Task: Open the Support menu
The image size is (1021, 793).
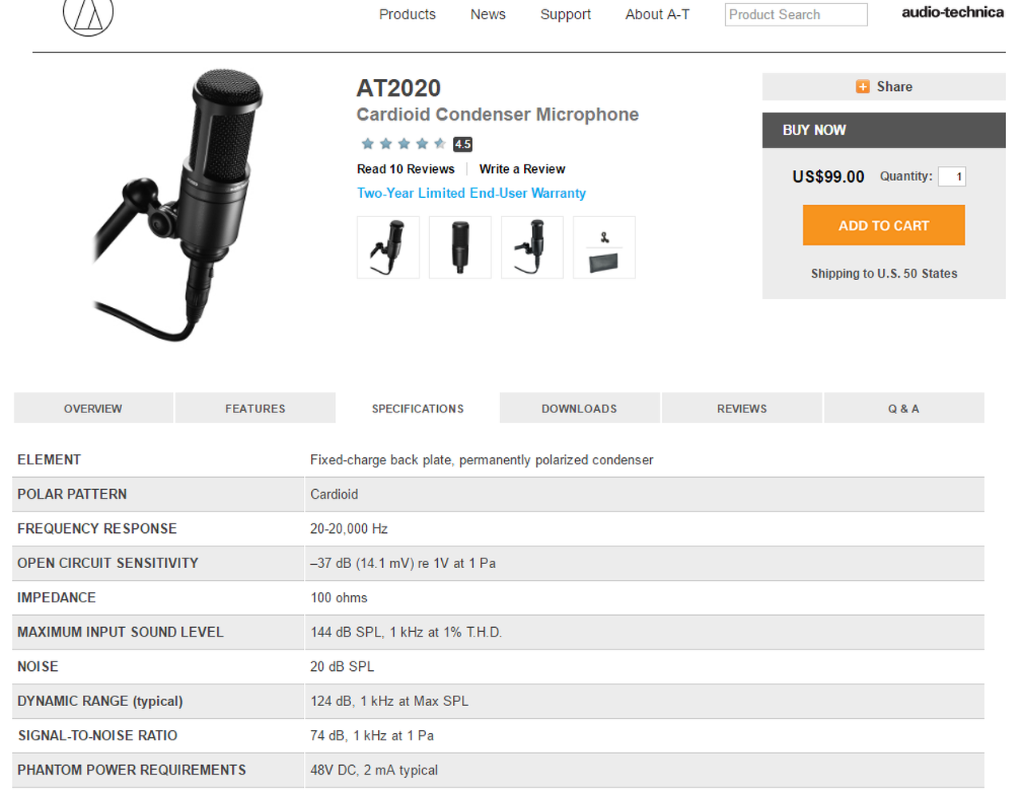Action: (x=566, y=14)
